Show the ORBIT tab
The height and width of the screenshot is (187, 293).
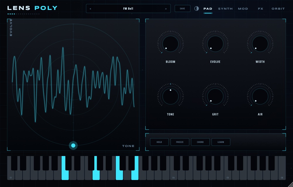click(278, 9)
